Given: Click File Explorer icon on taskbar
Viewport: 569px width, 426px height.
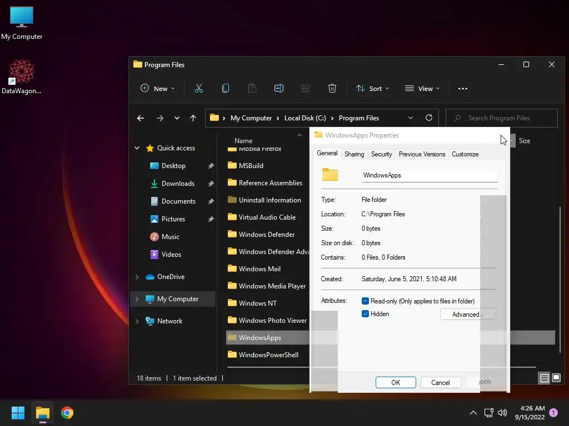Looking at the screenshot, I should click(42, 413).
